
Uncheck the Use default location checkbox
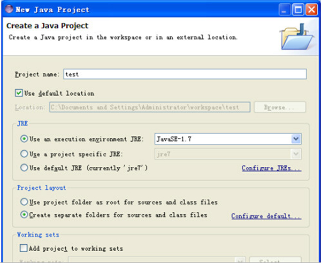19,93
